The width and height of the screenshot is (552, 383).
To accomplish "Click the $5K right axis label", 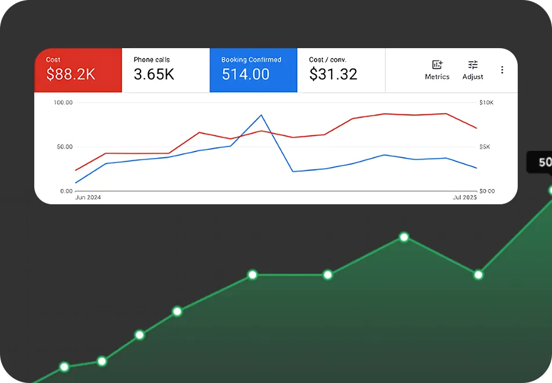I will pos(484,147).
